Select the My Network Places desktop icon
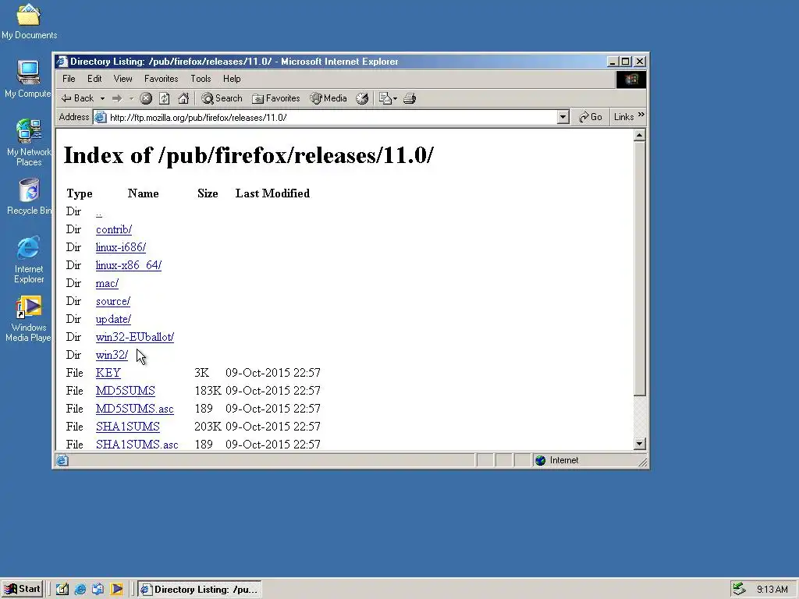The height and width of the screenshot is (599, 799). pos(29,143)
